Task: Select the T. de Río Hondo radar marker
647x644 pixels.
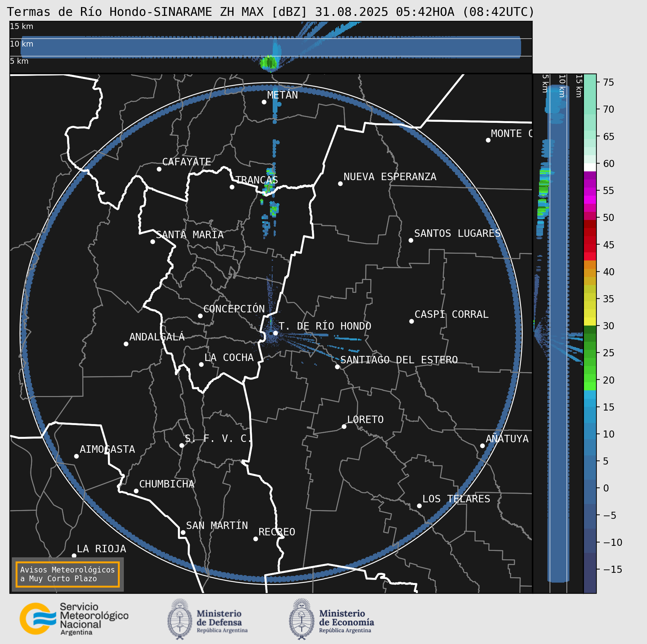Action: (275, 333)
